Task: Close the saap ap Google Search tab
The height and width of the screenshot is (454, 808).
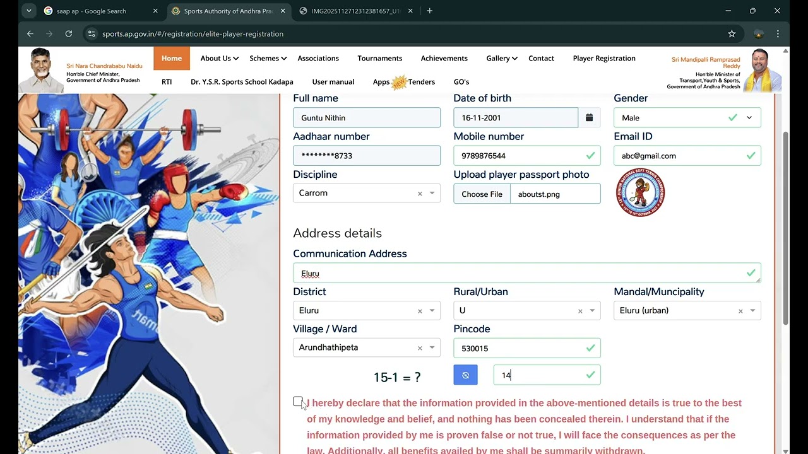Action: click(x=155, y=11)
